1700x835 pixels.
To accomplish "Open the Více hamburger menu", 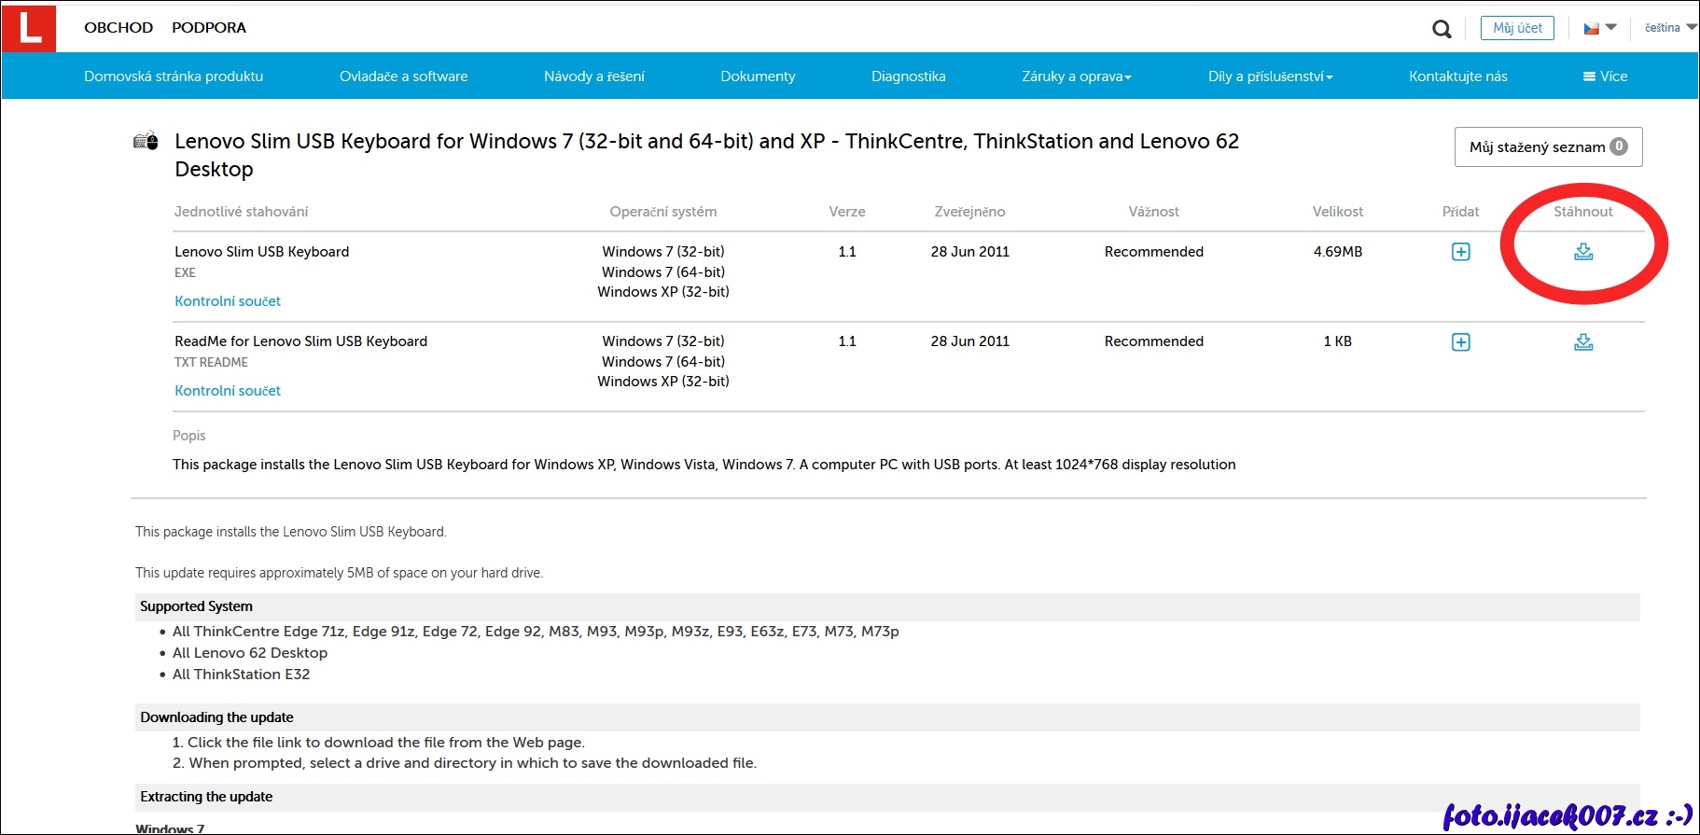I will [1605, 77].
